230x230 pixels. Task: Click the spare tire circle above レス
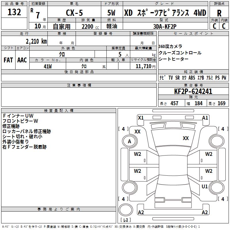pyautogui.click(x=126, y=210)
